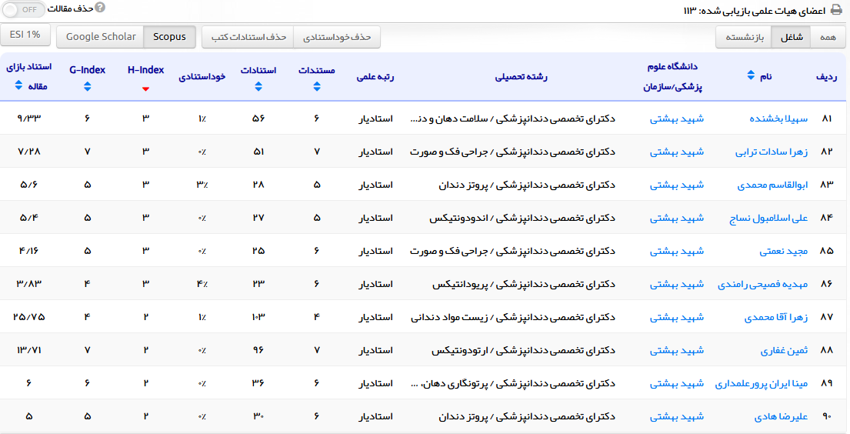Sort by استنادات using its arrow icon

258,87
